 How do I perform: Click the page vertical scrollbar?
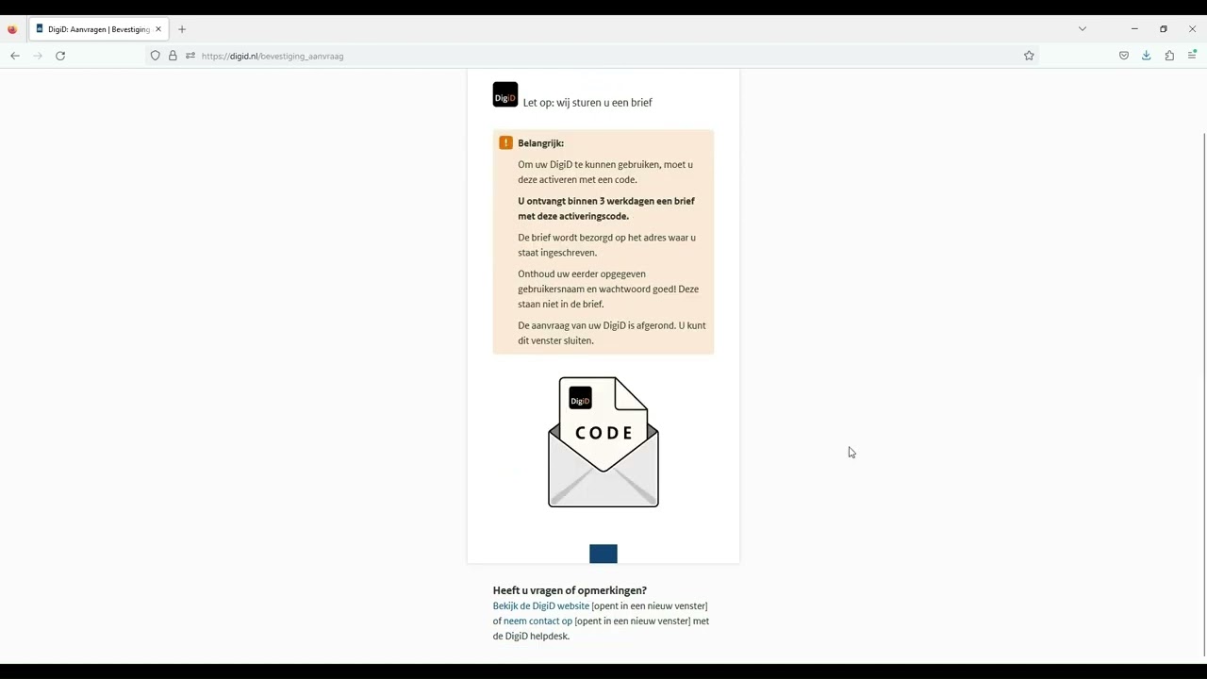[x=1203, y=394]
